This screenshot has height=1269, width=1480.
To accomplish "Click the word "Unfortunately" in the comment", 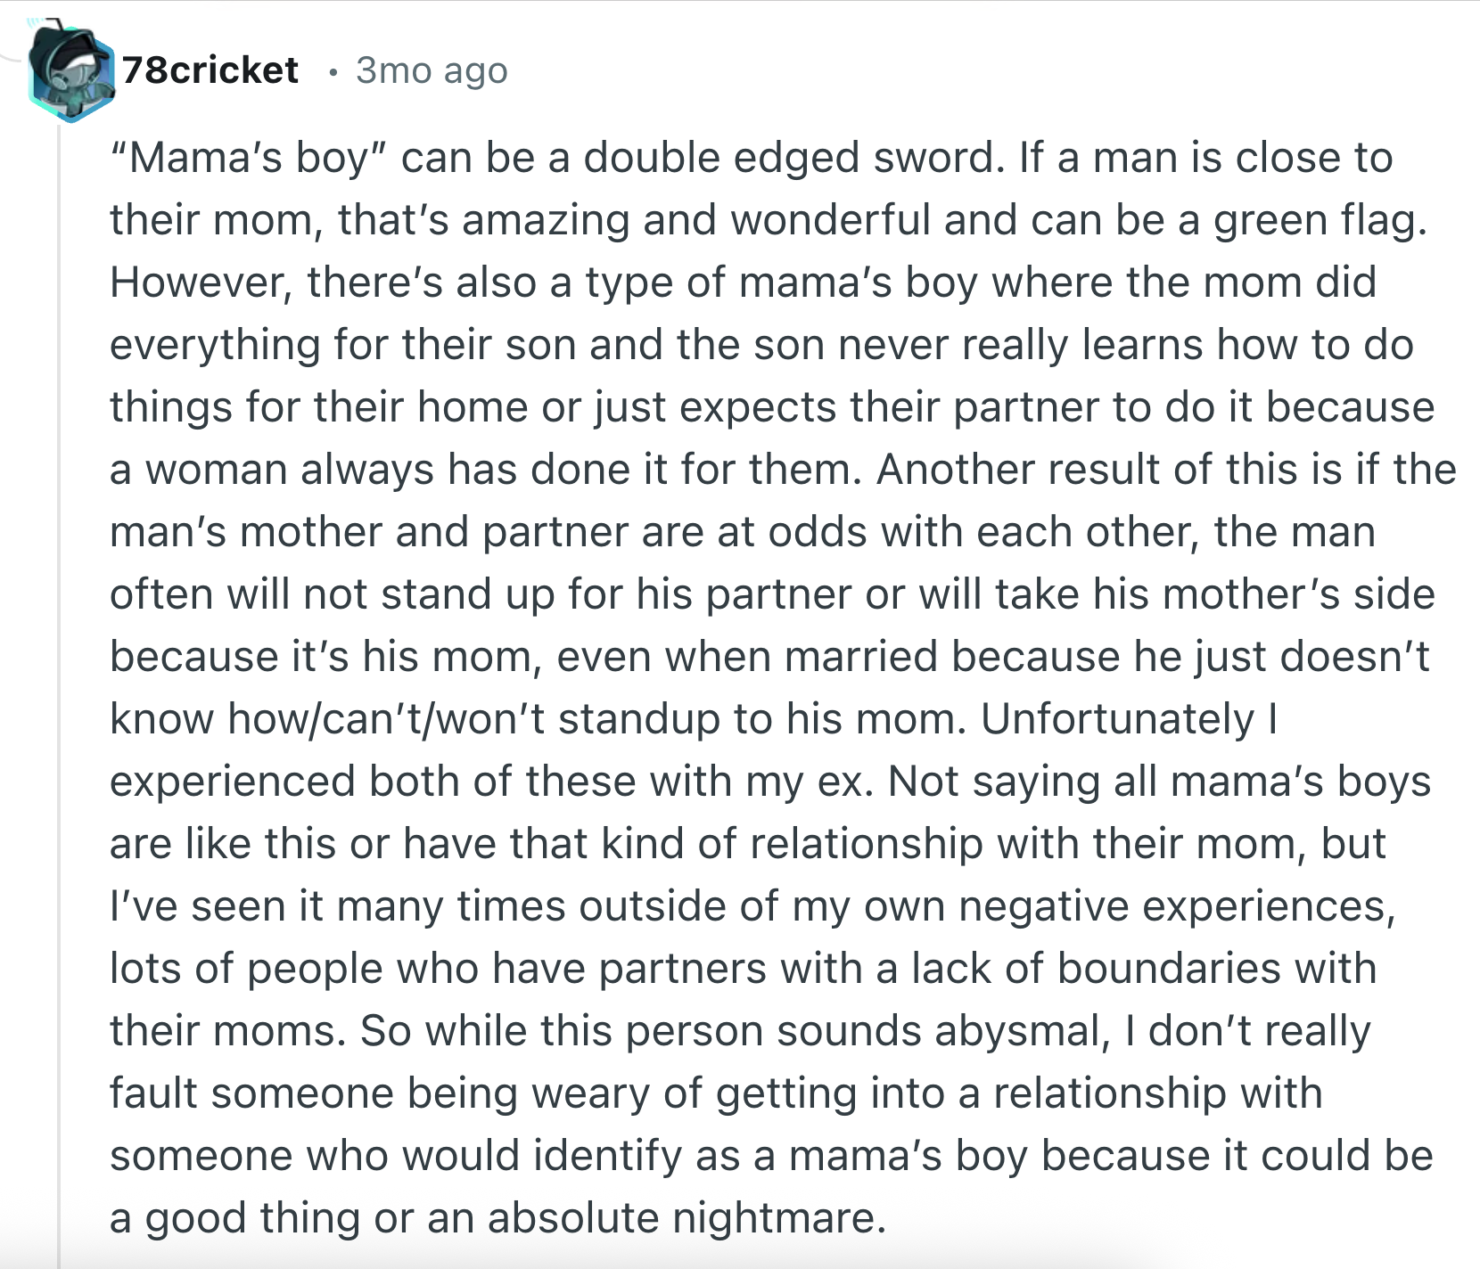I will pyautogui.click(x=1117, y=719).
